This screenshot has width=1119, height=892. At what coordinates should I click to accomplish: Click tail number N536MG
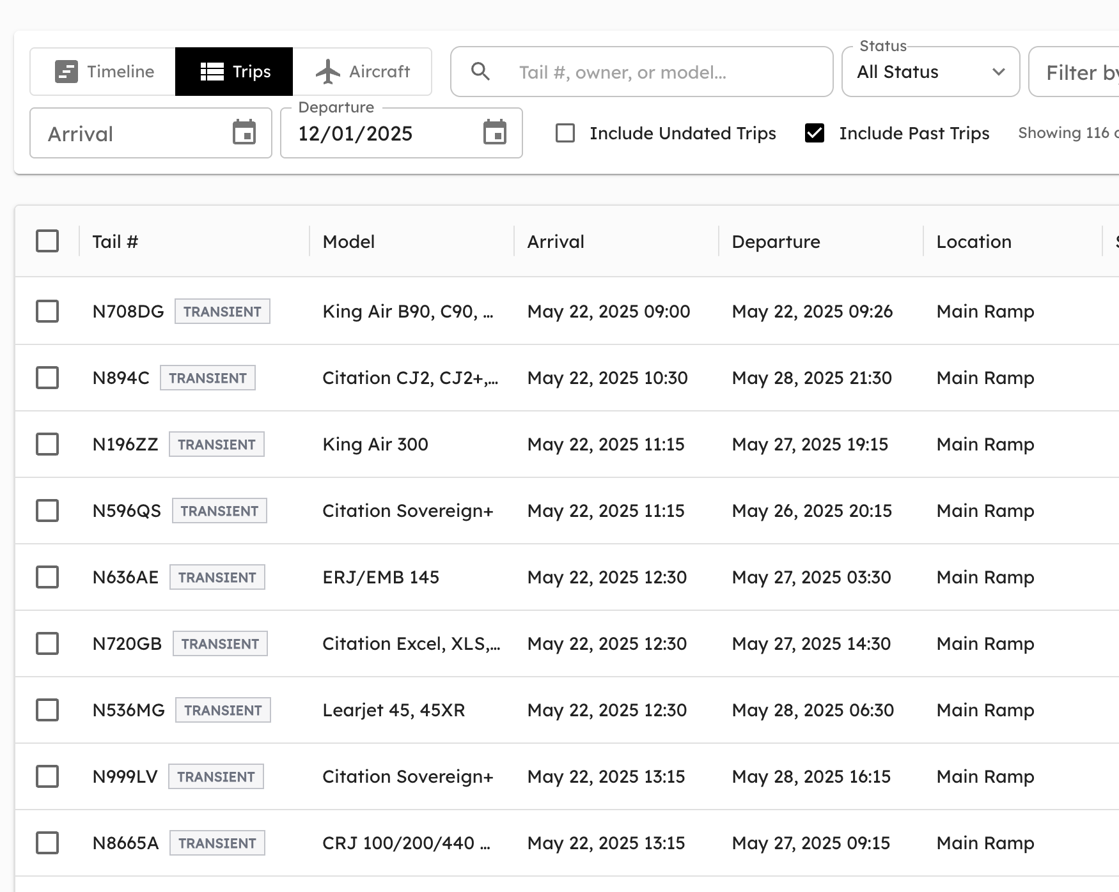tap(129, 710)
